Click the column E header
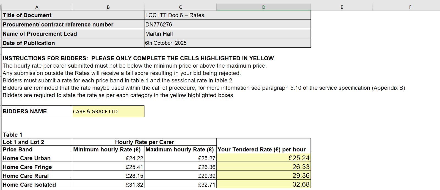440x190 pixels. 342,7
